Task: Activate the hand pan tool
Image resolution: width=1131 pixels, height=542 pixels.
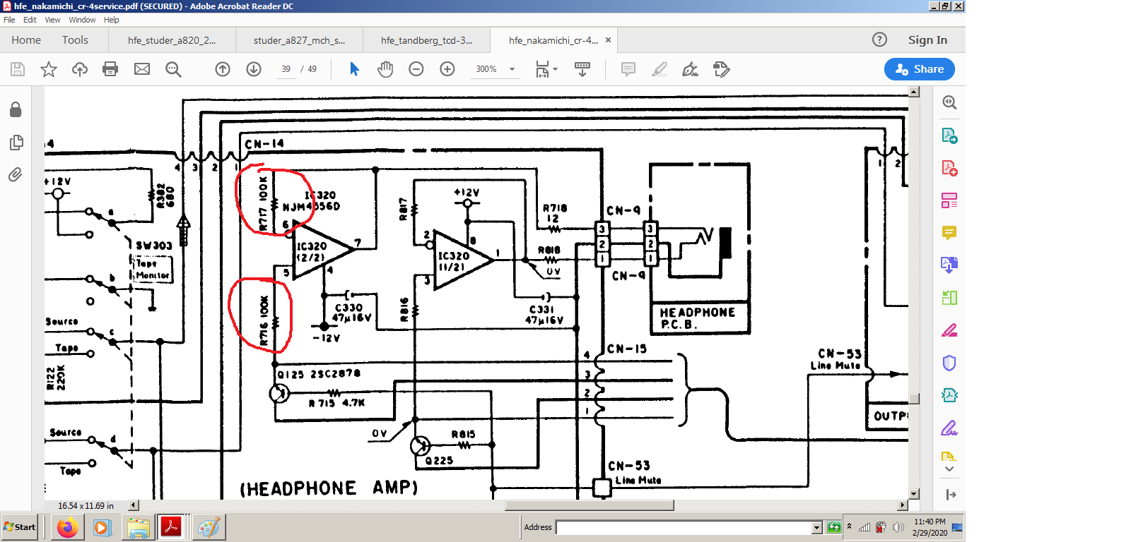Action: [x=385, y=69]
